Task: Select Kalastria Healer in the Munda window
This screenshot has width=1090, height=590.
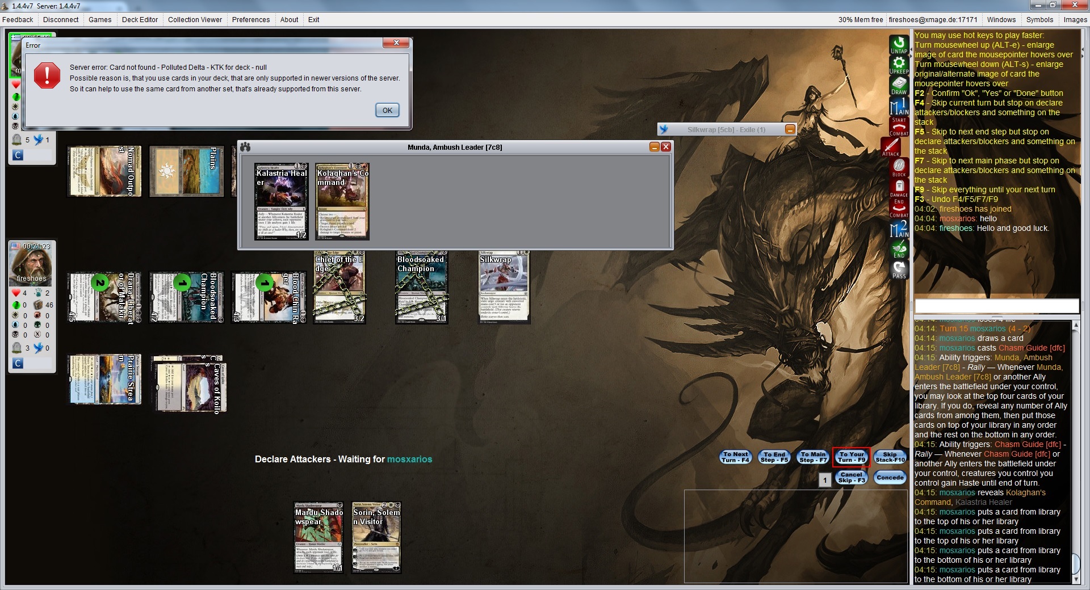Action: pyautogui.click(x=282, y=201)
